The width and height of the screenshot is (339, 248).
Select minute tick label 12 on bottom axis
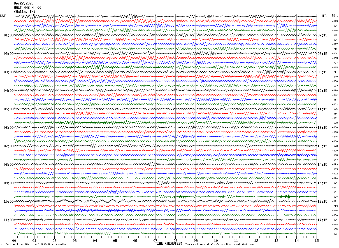256,240
